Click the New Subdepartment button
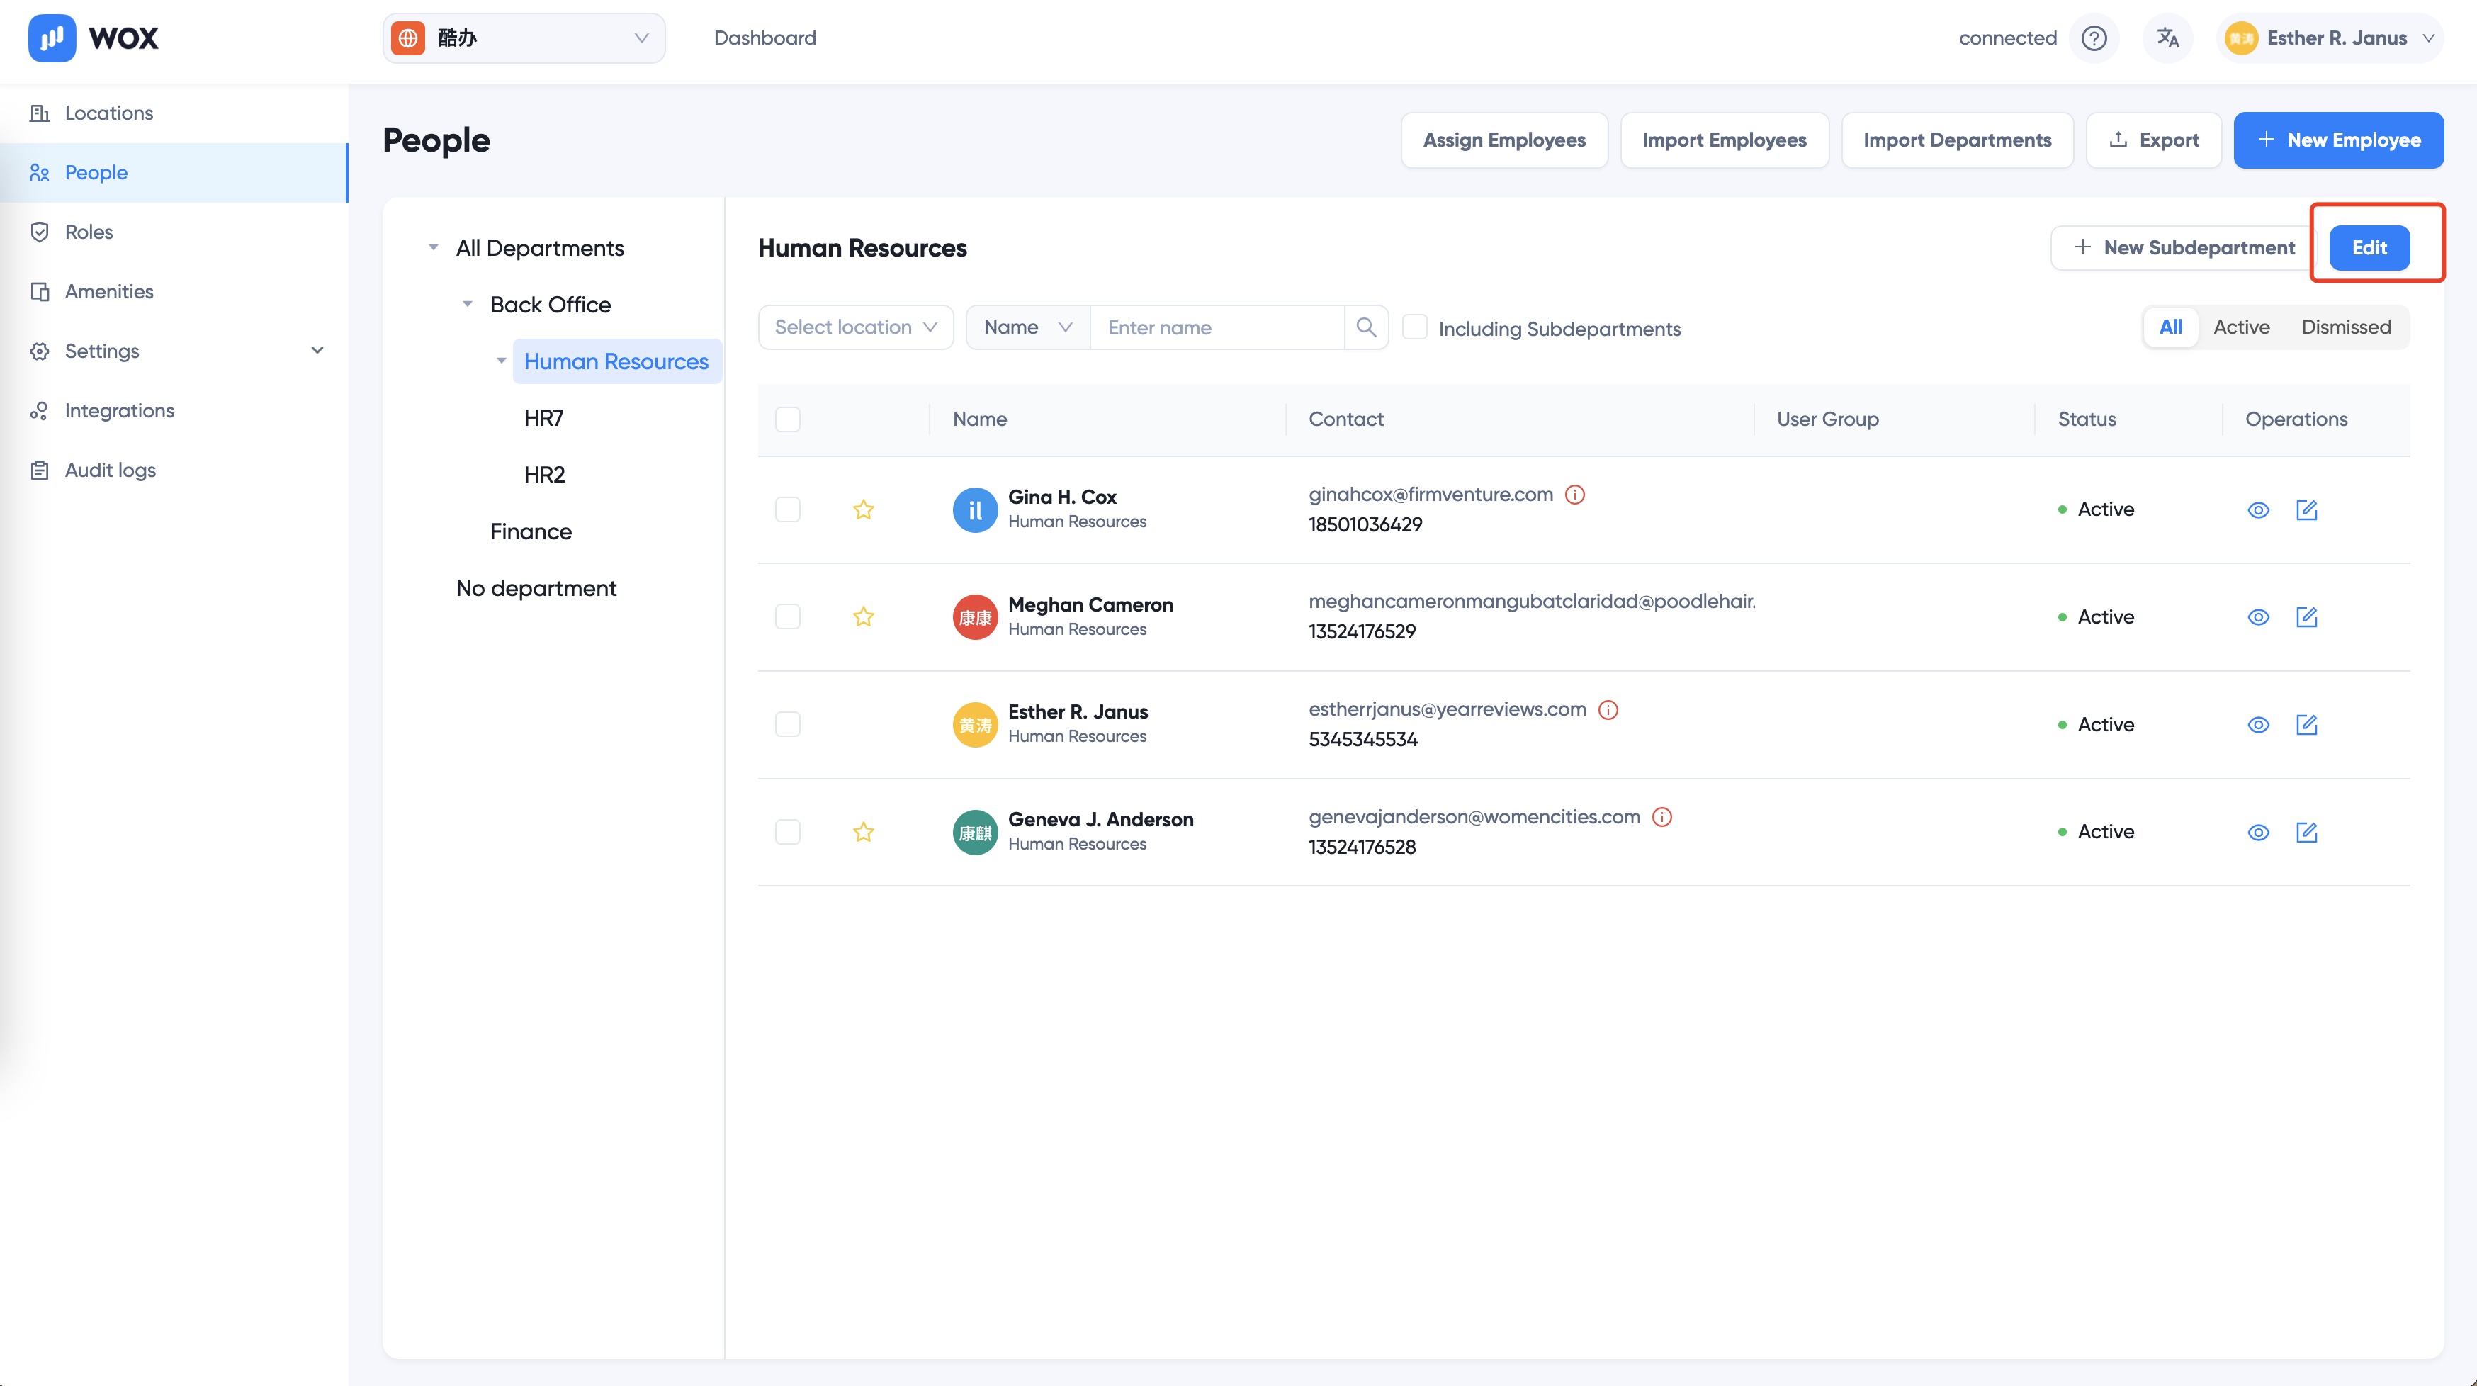 tap(2184, 248)
